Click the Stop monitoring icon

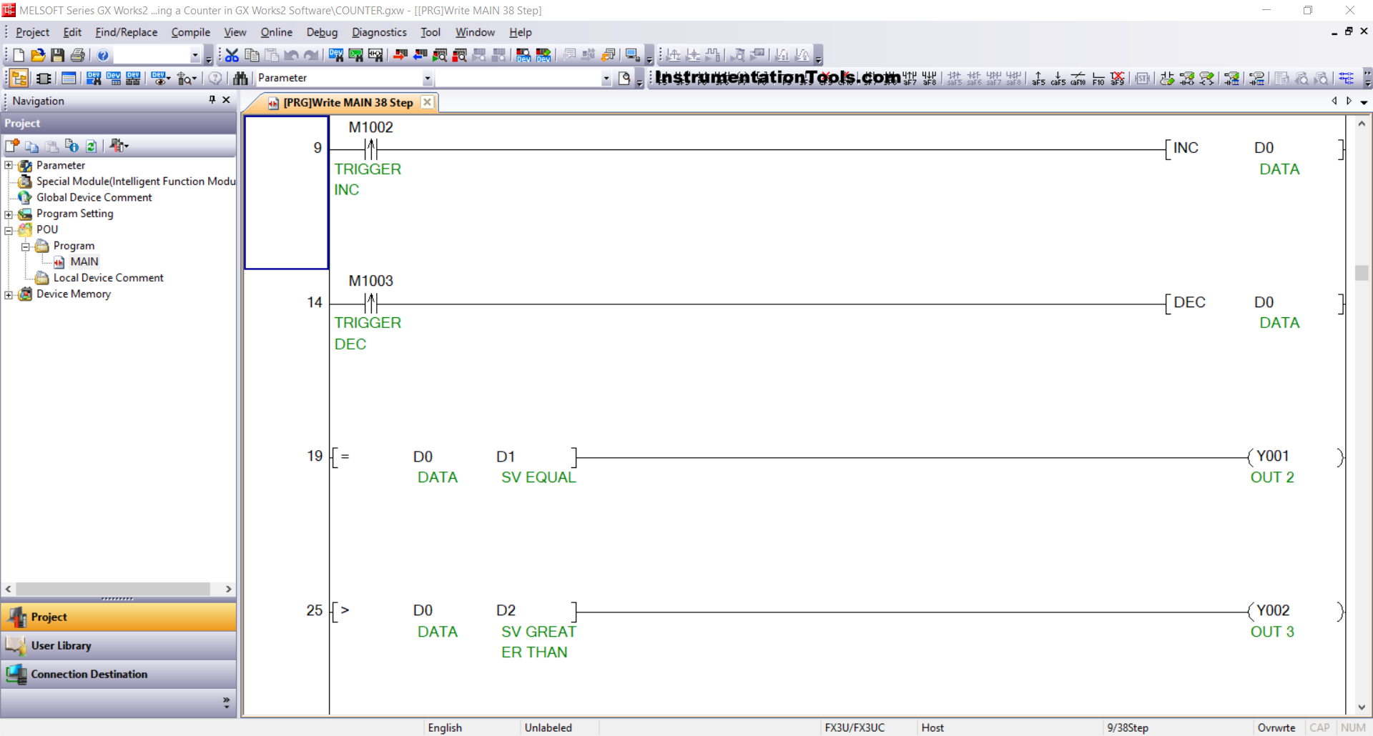pyautogui.click(x=460, y=55)
